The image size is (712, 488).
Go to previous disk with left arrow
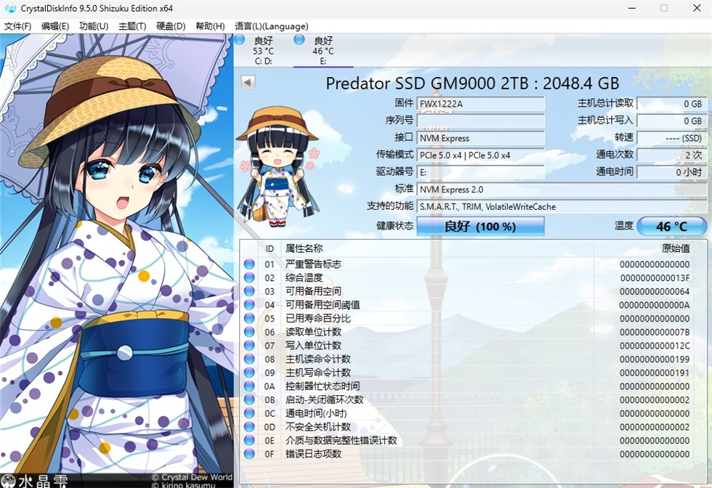248,82
